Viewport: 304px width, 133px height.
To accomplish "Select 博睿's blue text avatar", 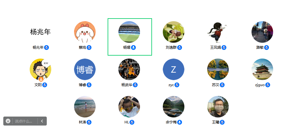I will click(85, 69).
